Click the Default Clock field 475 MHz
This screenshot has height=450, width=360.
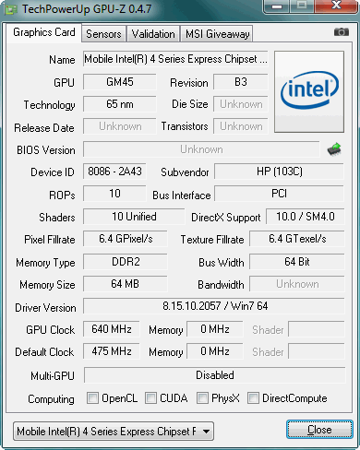pyautogui.click(x=112, y=351)
